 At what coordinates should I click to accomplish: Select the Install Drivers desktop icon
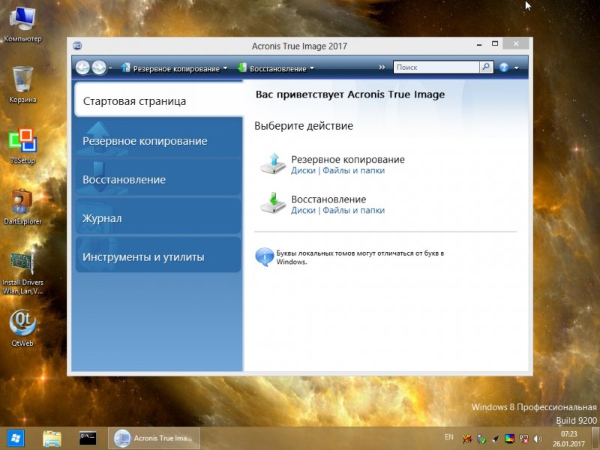coord(22,273)
